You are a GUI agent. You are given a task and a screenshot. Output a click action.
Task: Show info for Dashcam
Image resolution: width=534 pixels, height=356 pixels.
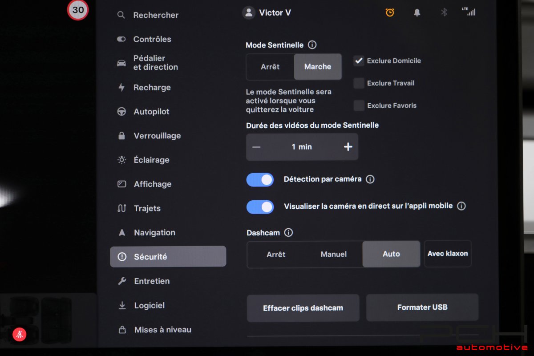288,233
